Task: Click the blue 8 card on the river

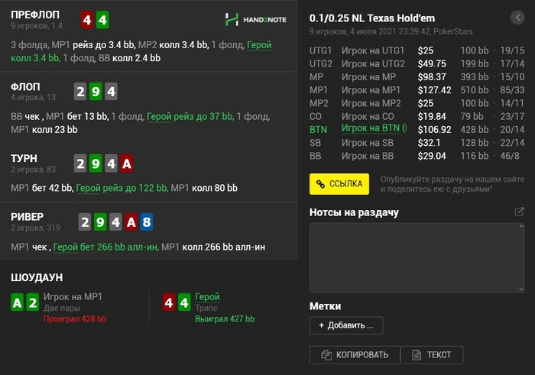Action: coord(147,222)
